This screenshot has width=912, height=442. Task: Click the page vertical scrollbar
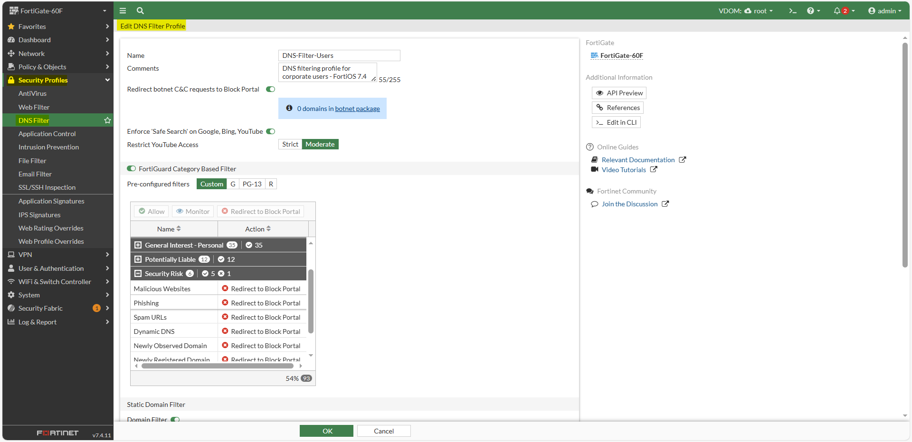click(x=905, y=155)
